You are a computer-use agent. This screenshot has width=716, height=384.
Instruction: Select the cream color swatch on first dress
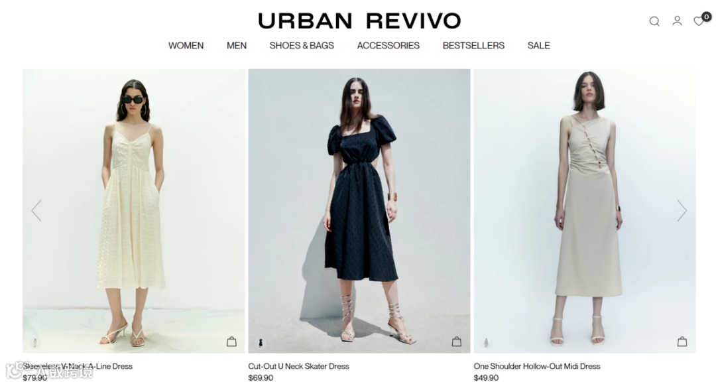tap(34, 342)
